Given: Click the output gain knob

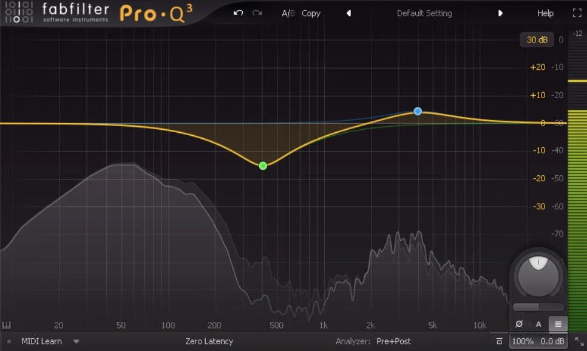Looking at the screenshot, I should (x=538, y=276).
